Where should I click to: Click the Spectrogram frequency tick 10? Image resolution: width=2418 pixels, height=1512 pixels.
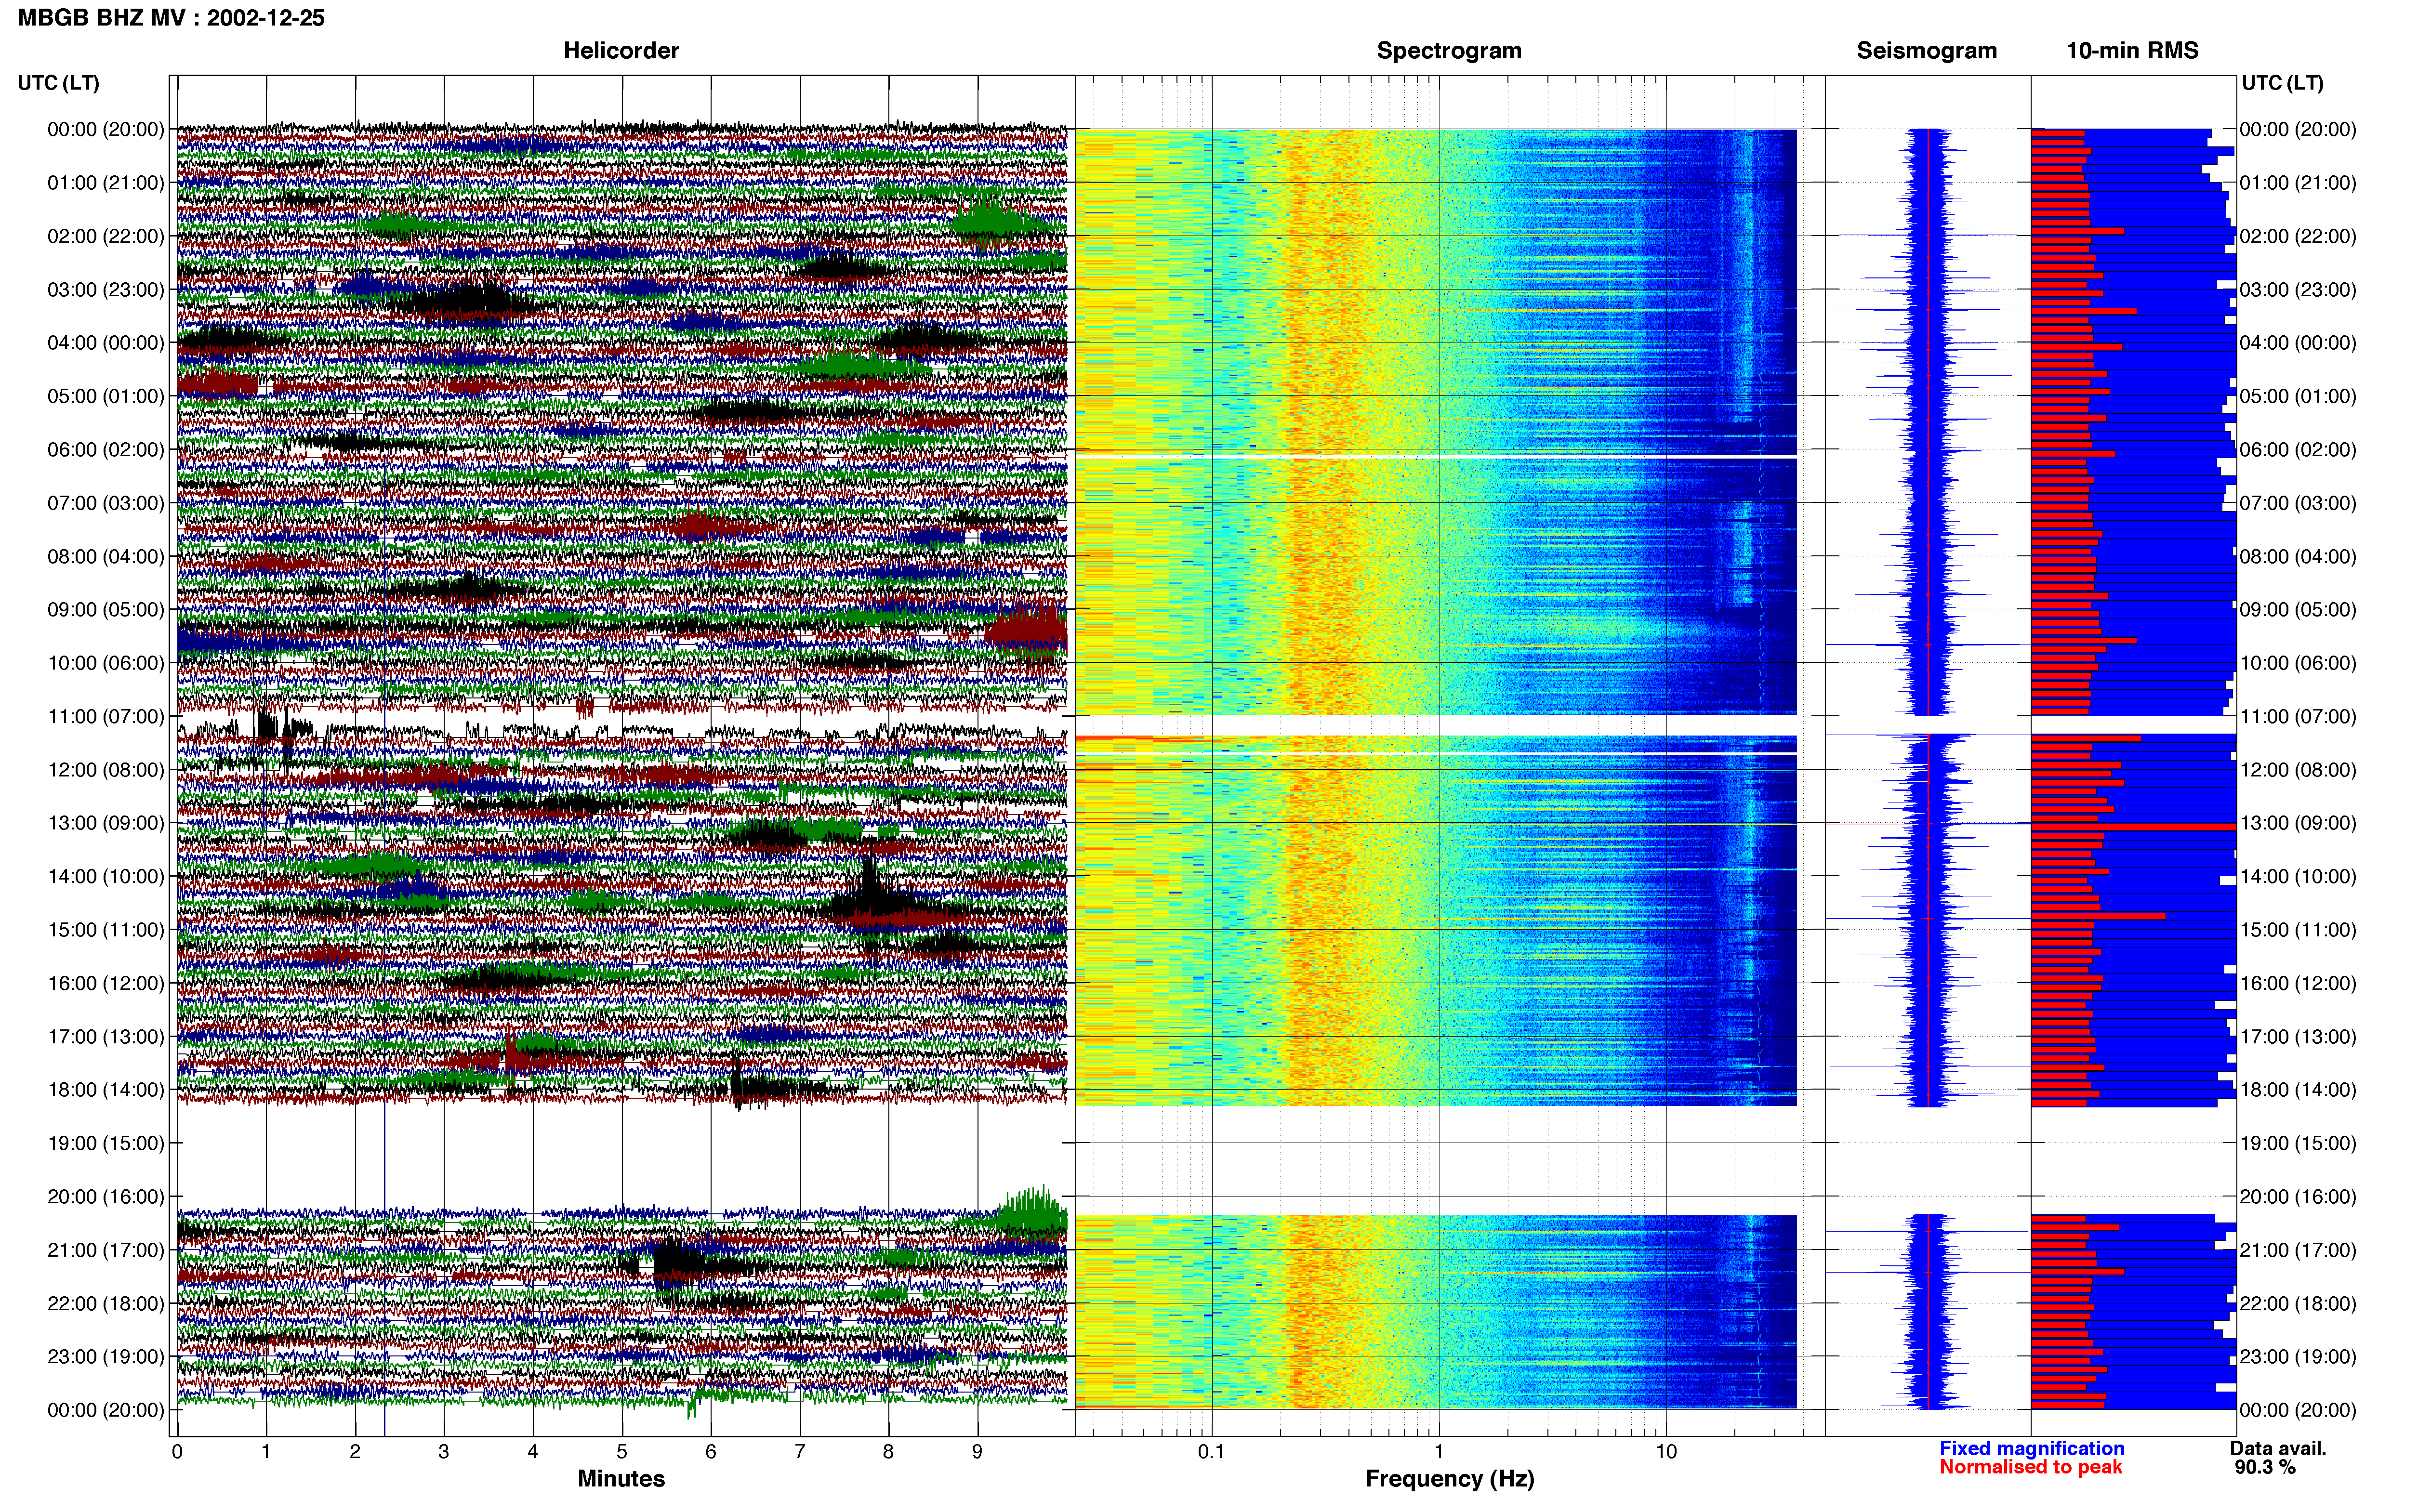[x=1666, y=1452]
